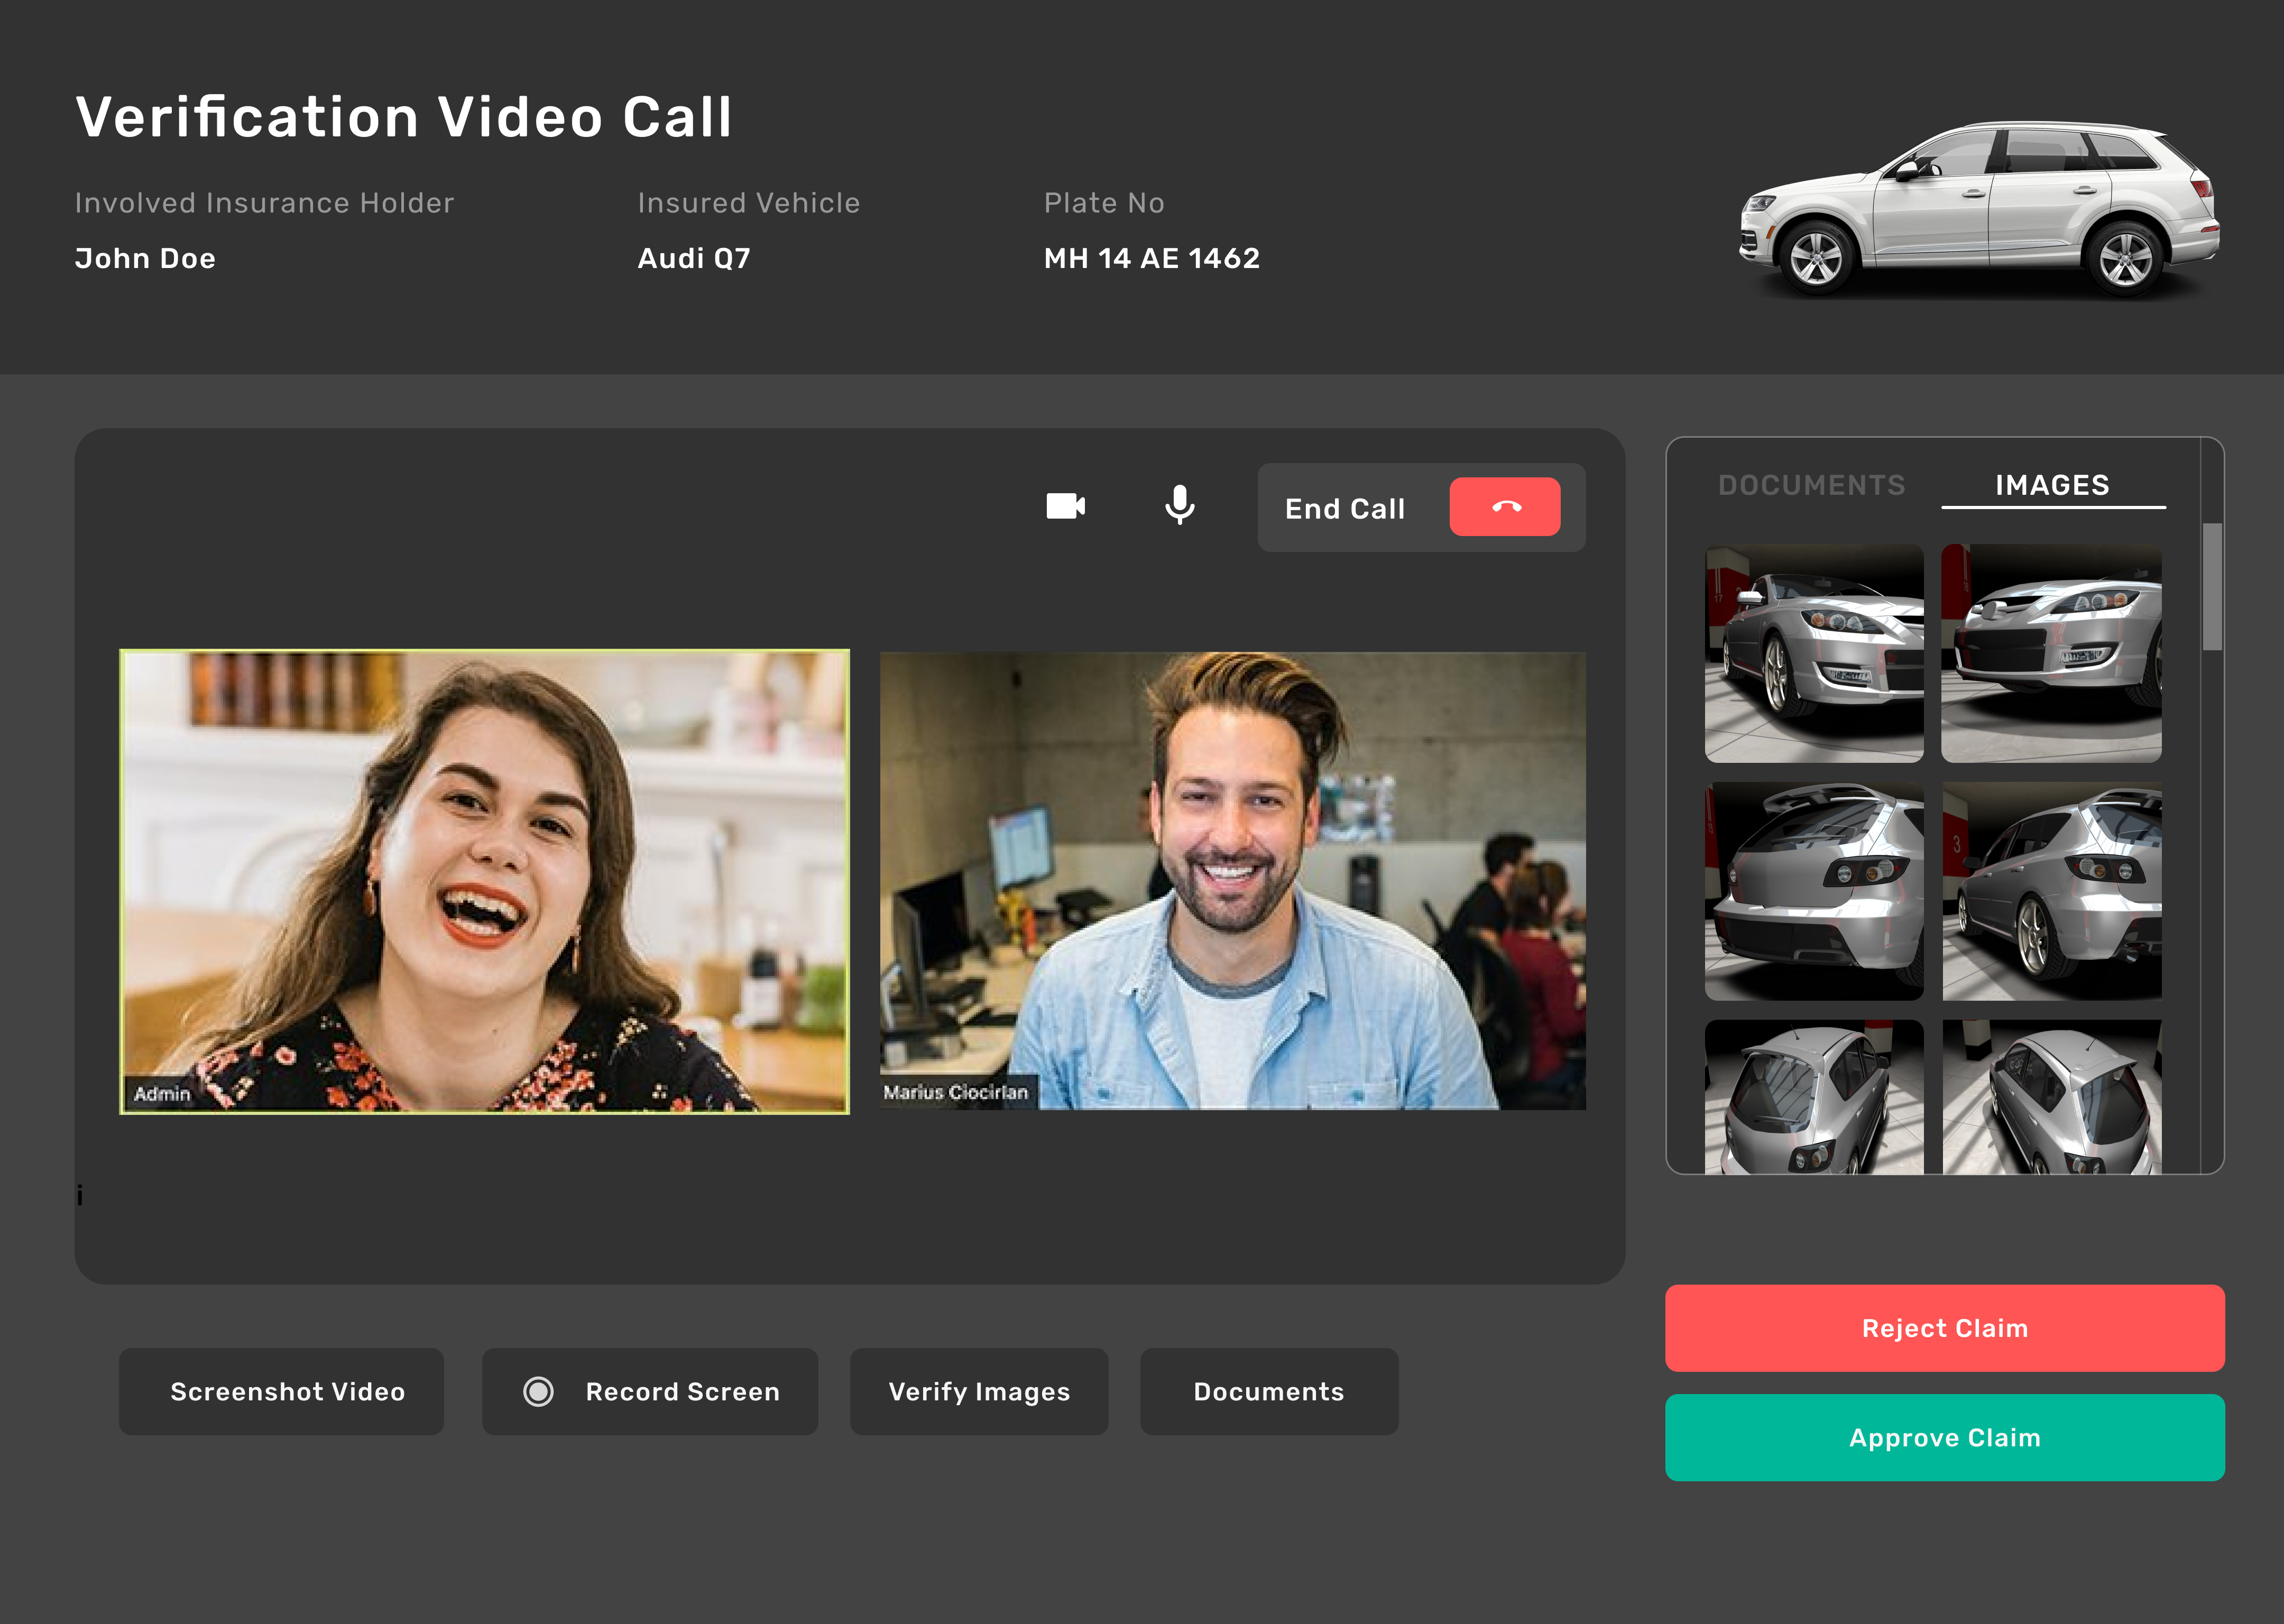Screen dimensions: 2284x1624
Task: Approve the insurance claim
Action: [x=1944, y=1437]
